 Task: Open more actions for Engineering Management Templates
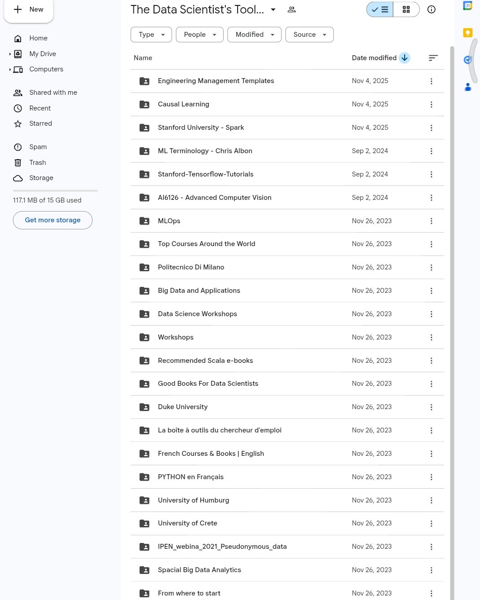(432, 81)
